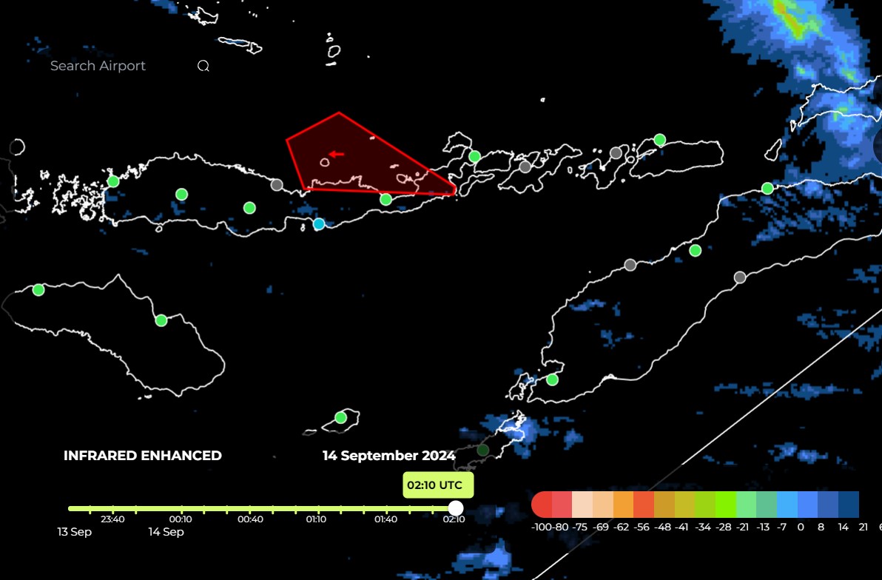Set timeline to the 01:40 tick
Image resolution: width=882 pixels, height=580 pixels.
(x=386, y=509)
